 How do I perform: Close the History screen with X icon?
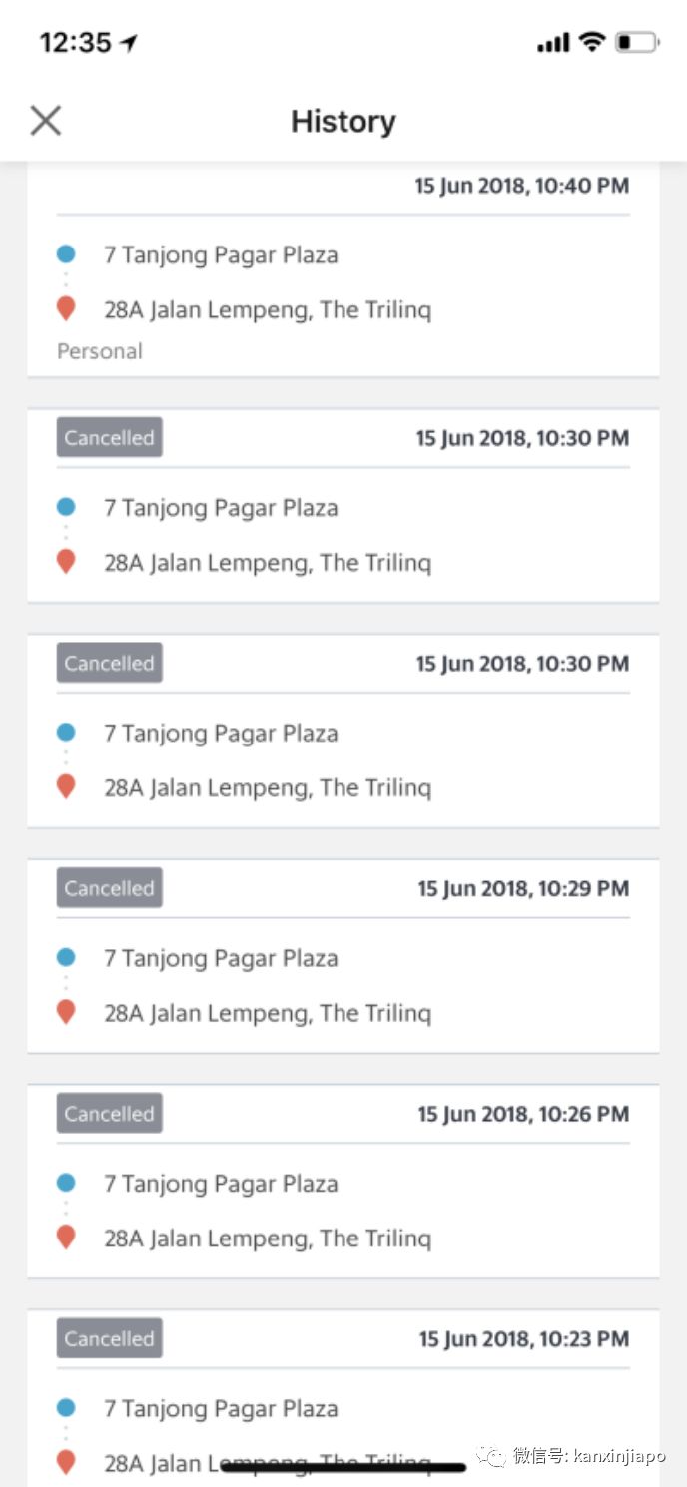(x=46, y=121)
